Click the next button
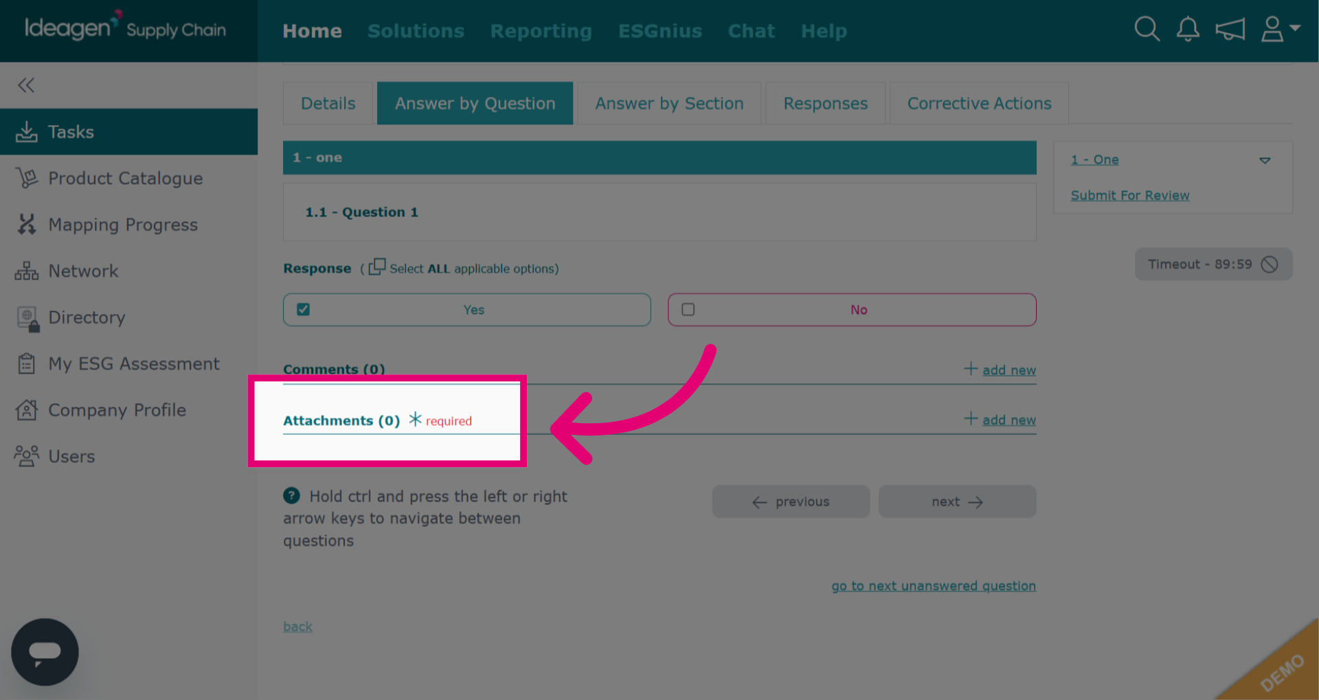The image size is (1319, 700). 957,501
